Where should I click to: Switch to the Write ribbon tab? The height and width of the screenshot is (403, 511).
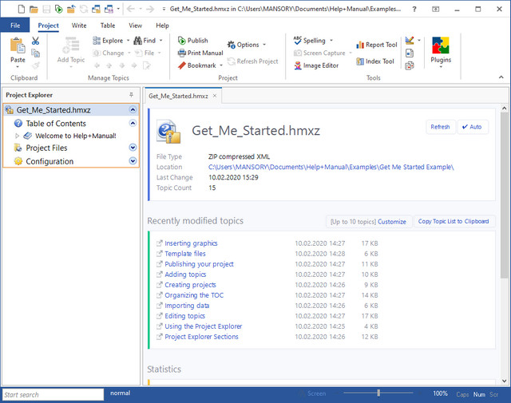(x=79, y=26)
